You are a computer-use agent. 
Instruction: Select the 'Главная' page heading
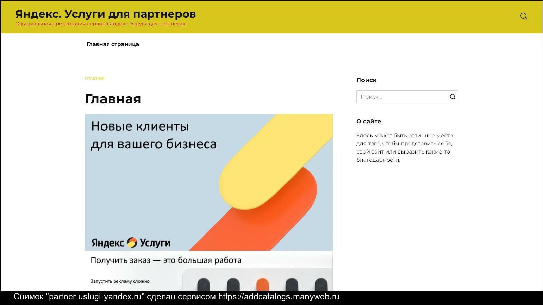pos(113,99)
